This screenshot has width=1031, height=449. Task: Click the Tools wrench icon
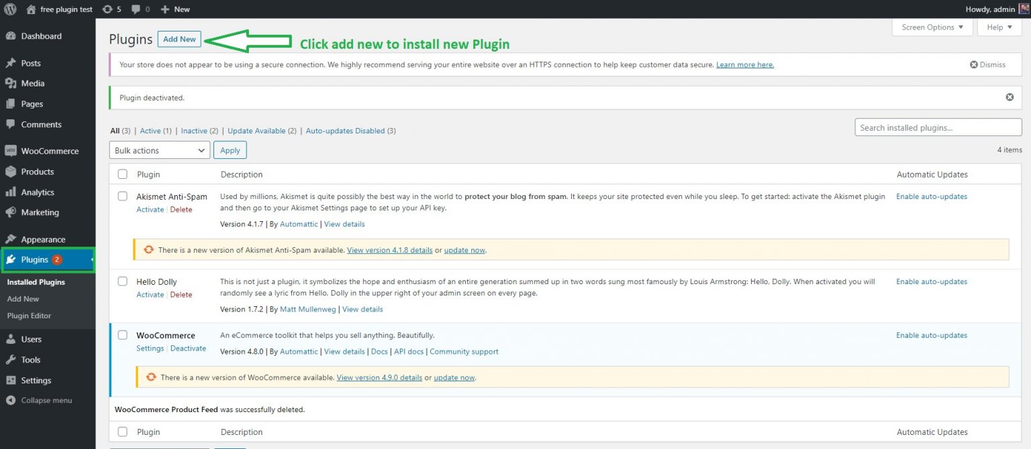coord(11,359)
